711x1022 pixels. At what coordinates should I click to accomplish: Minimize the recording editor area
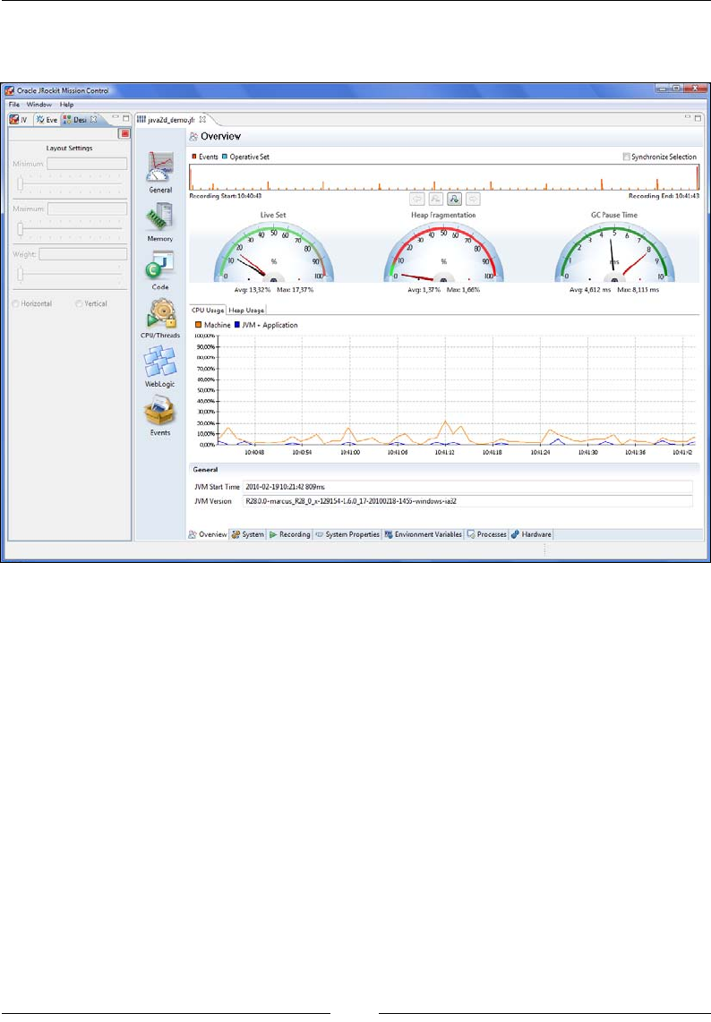pyautogui.click(x=688, y=117)
